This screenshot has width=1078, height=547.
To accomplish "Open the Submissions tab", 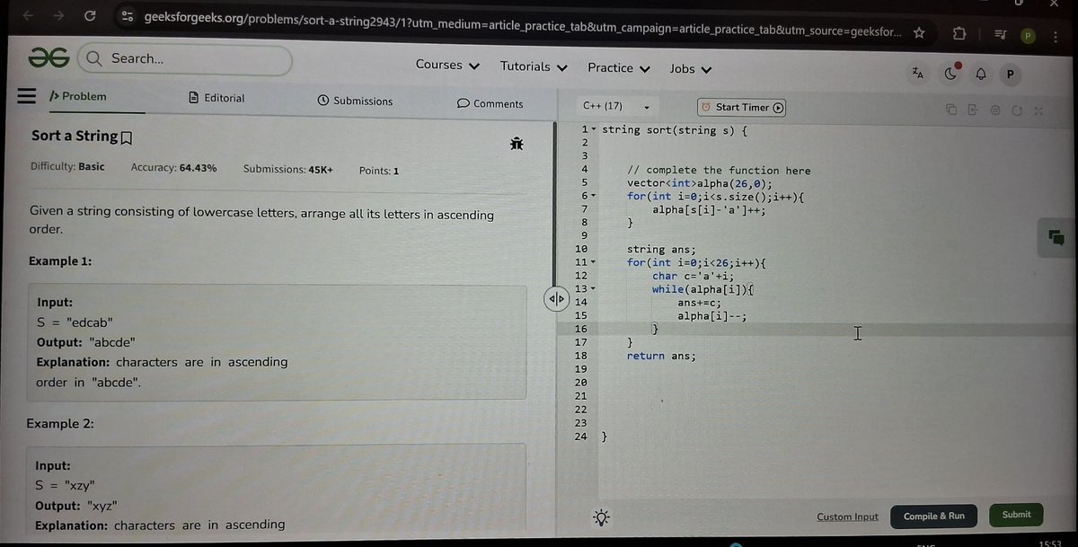I will tap(354, 101).
